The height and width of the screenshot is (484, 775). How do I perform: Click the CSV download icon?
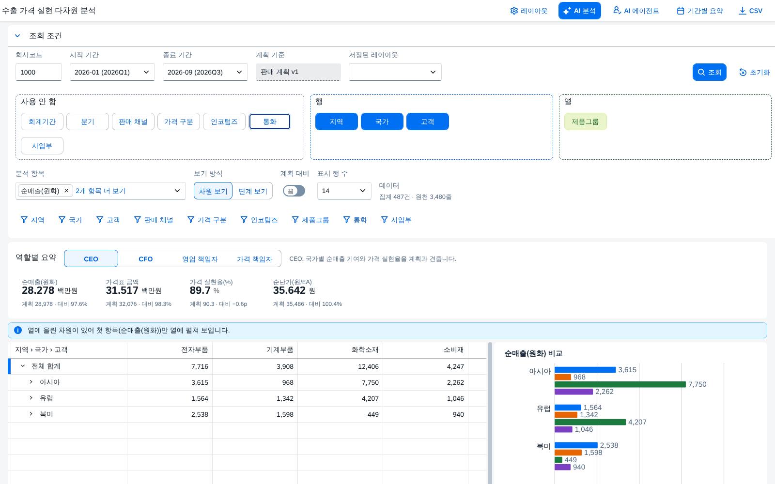(x=742, y=11)
